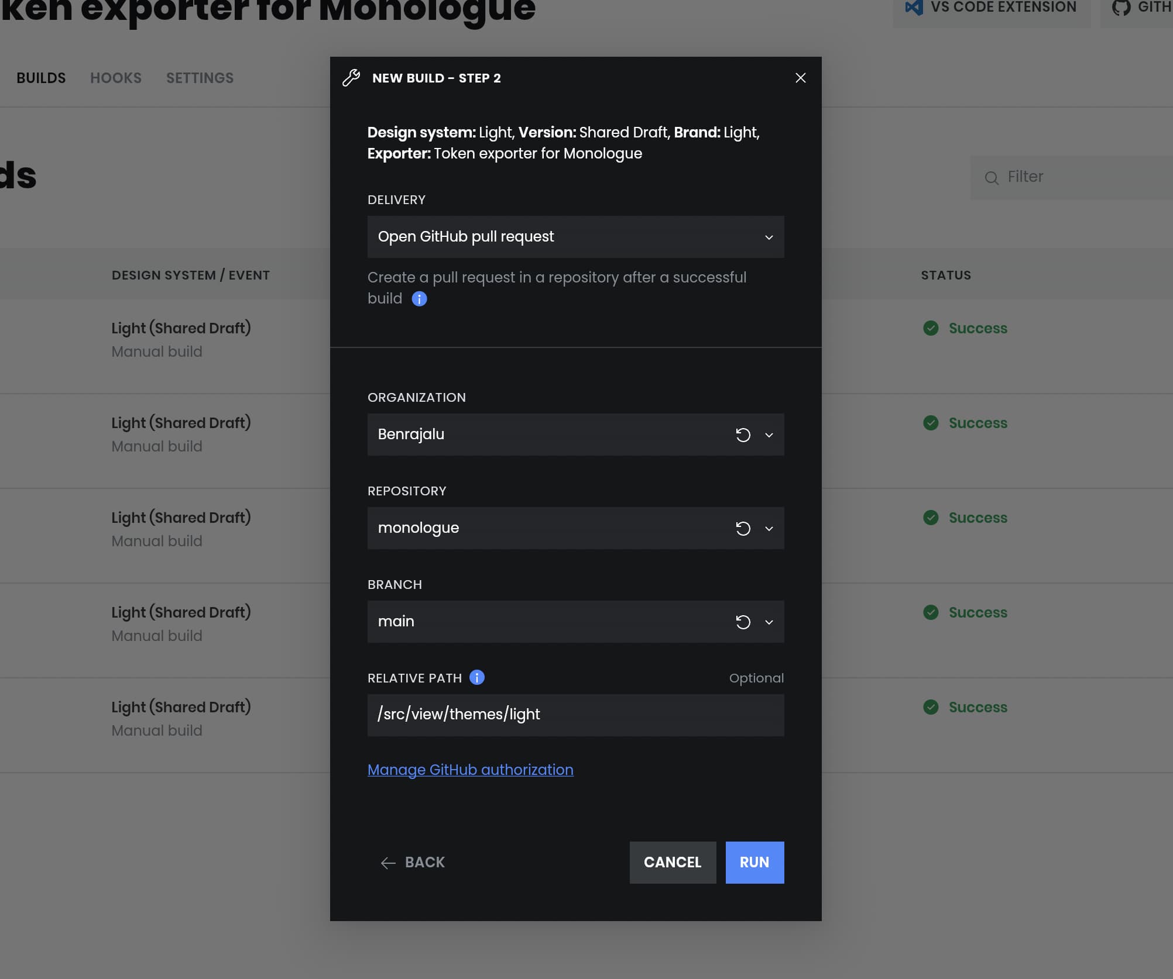This screenshot has height=979, width=1173.
Task: Close the New Build dialog
Action: tap(800, 78)
